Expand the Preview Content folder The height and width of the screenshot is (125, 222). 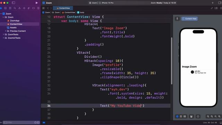(6, 31)
